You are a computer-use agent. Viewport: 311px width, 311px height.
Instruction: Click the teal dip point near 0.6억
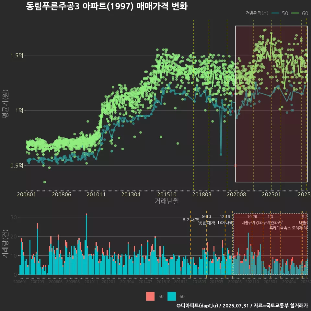pos(221,154)
